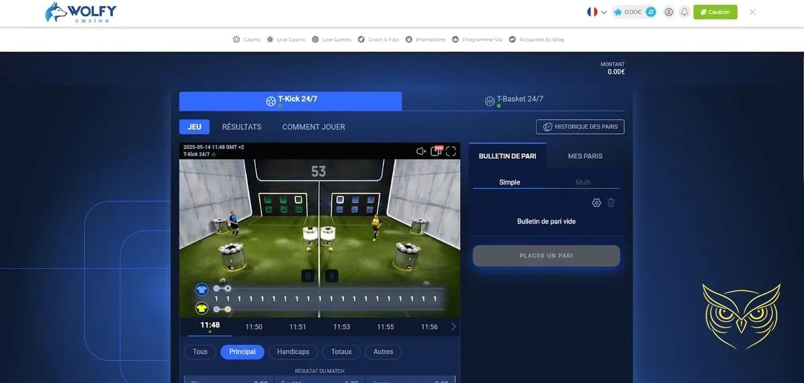
Task: Open the Programme Vip menu
Action: pyautogui.click(x=478, y=40)
